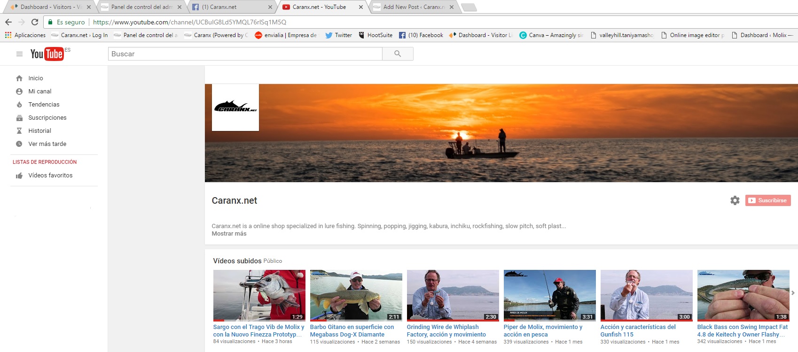Open Twitter bookmark
This screenshot has width=798, height=352.
pos(338,35)
